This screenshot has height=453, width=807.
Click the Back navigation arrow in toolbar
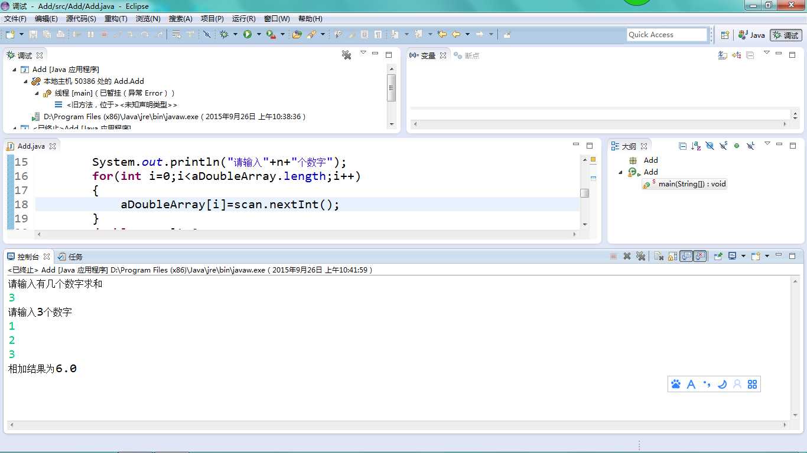pos(456,34)
